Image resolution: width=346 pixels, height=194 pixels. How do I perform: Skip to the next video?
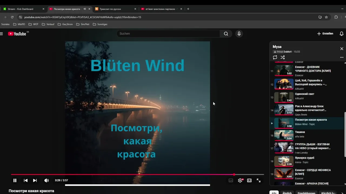[35, 181]
